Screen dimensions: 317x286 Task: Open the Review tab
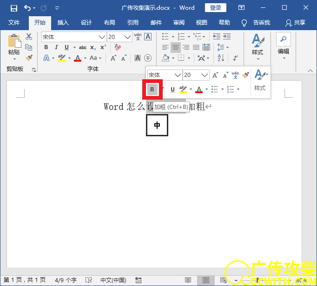(x=179, y=22)
